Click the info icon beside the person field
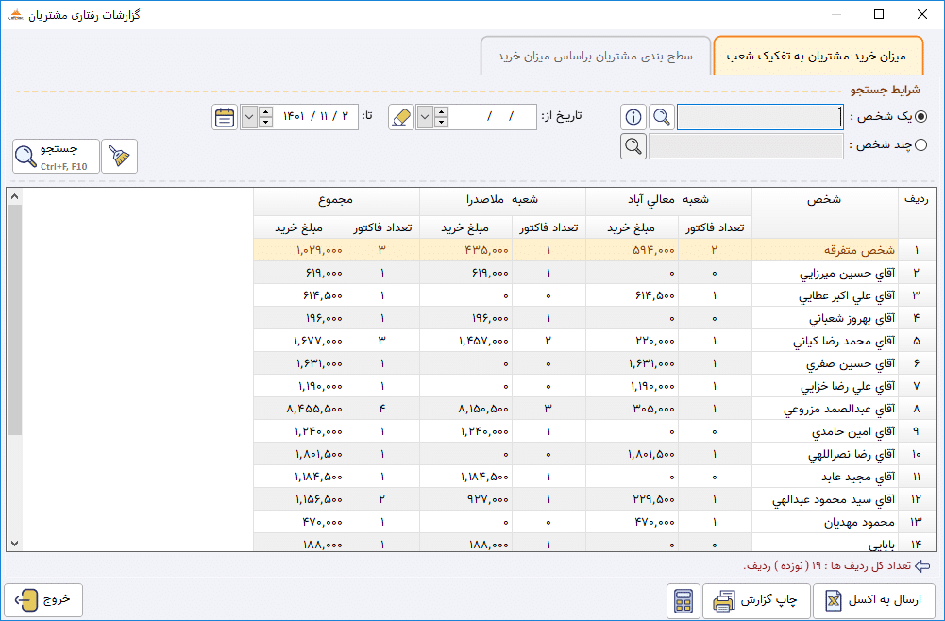The image size is (945, 621). coord(633,117)
